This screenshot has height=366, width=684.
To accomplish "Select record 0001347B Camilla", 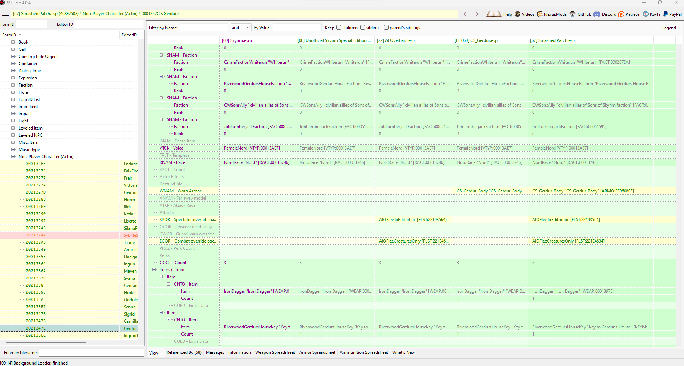I will pyautogui.click(x=69, y=321).
